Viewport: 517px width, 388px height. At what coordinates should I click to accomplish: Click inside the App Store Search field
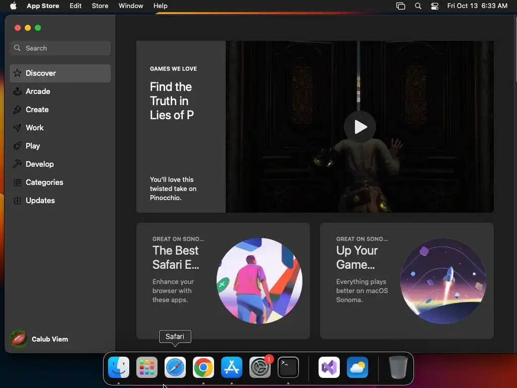click(60, 48)
